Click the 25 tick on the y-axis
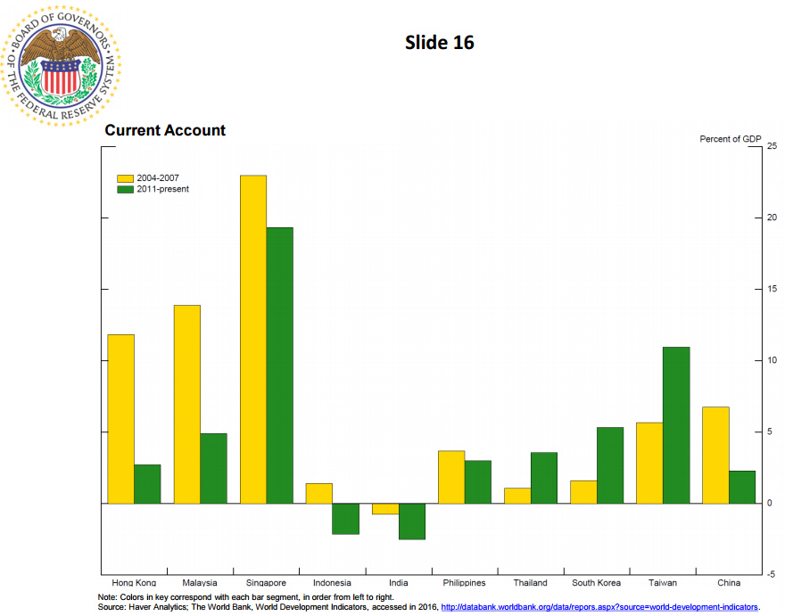793x616 pixels. point(772,146)
